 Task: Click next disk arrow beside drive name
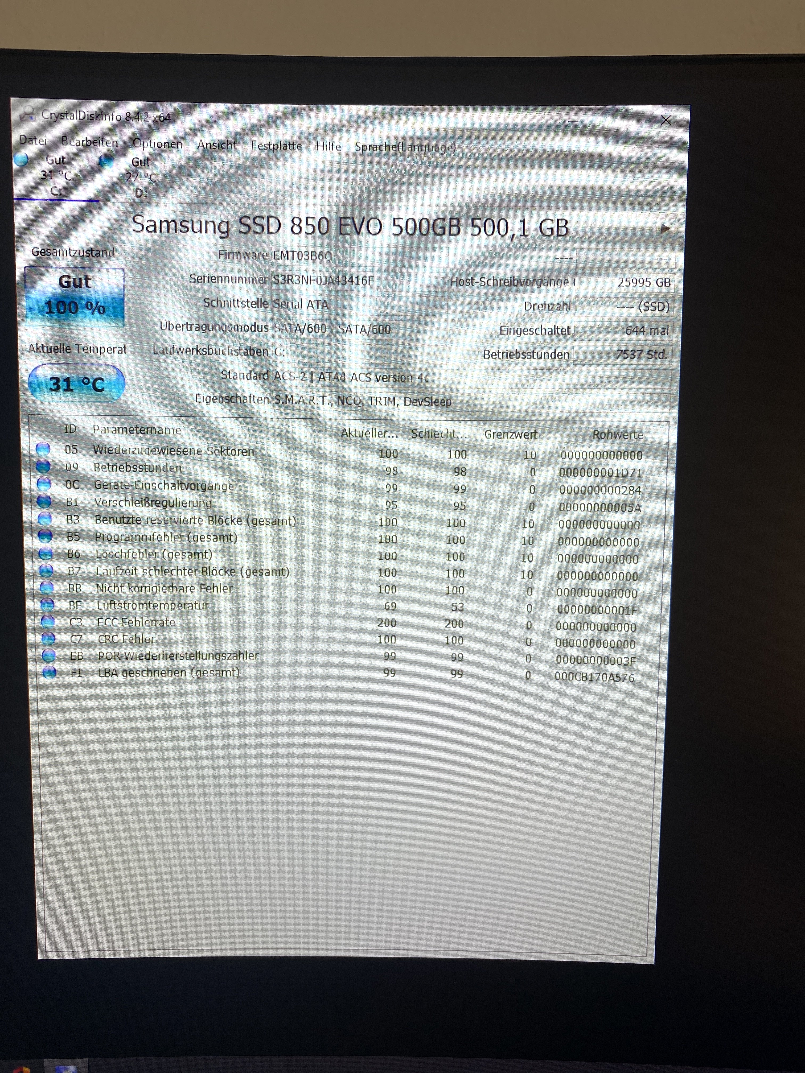[x=665, y=229]
